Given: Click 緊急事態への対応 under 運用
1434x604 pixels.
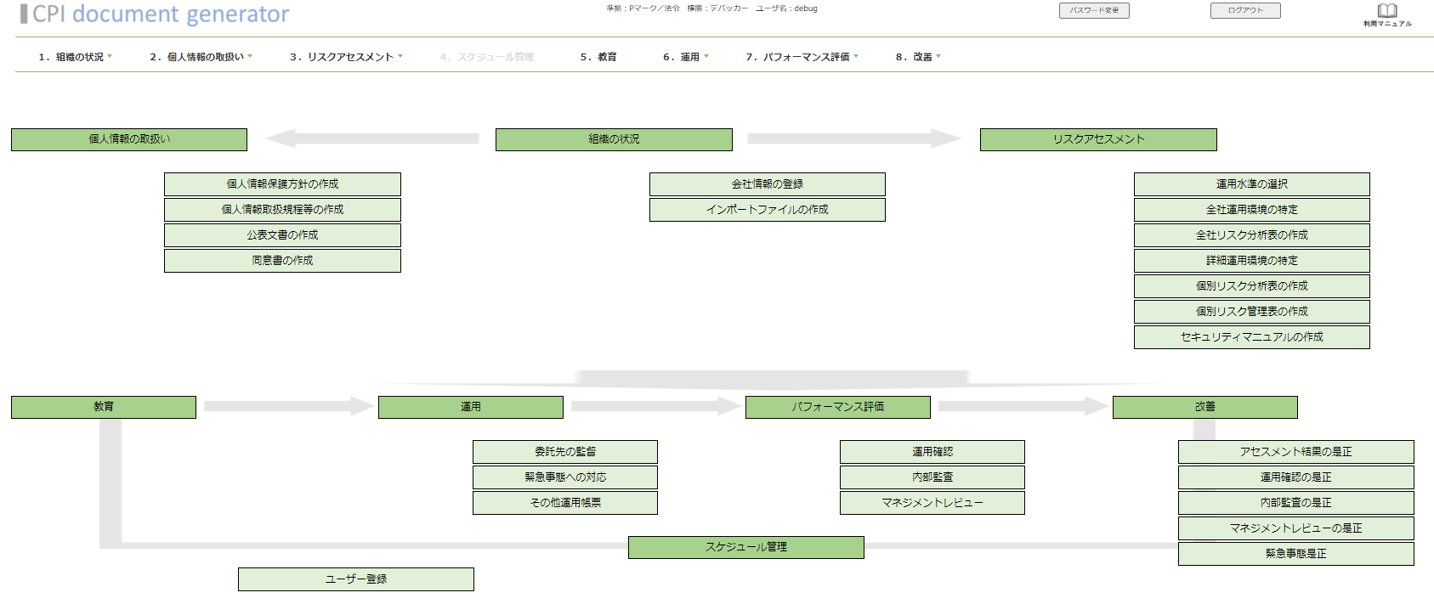Looking at the screenshot, I should click(564, 477).
